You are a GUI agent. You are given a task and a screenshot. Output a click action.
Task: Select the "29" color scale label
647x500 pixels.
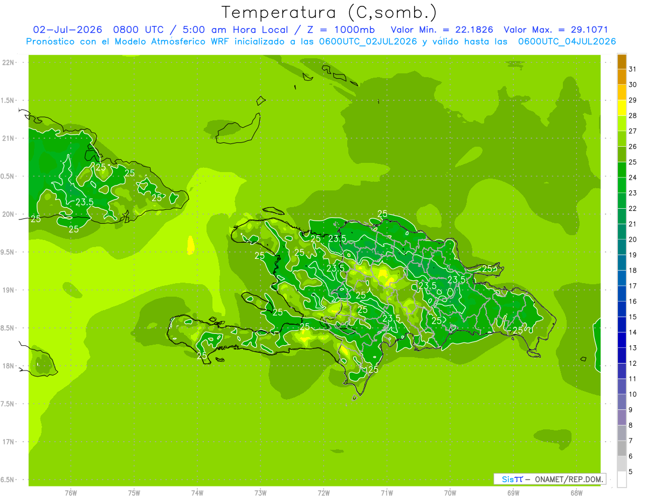pyautogui.click(x=632, y=100)
